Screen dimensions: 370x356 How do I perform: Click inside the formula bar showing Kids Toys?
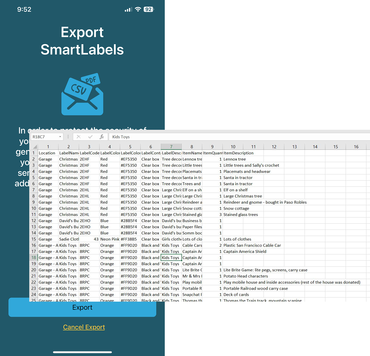(x=121, y=137)
